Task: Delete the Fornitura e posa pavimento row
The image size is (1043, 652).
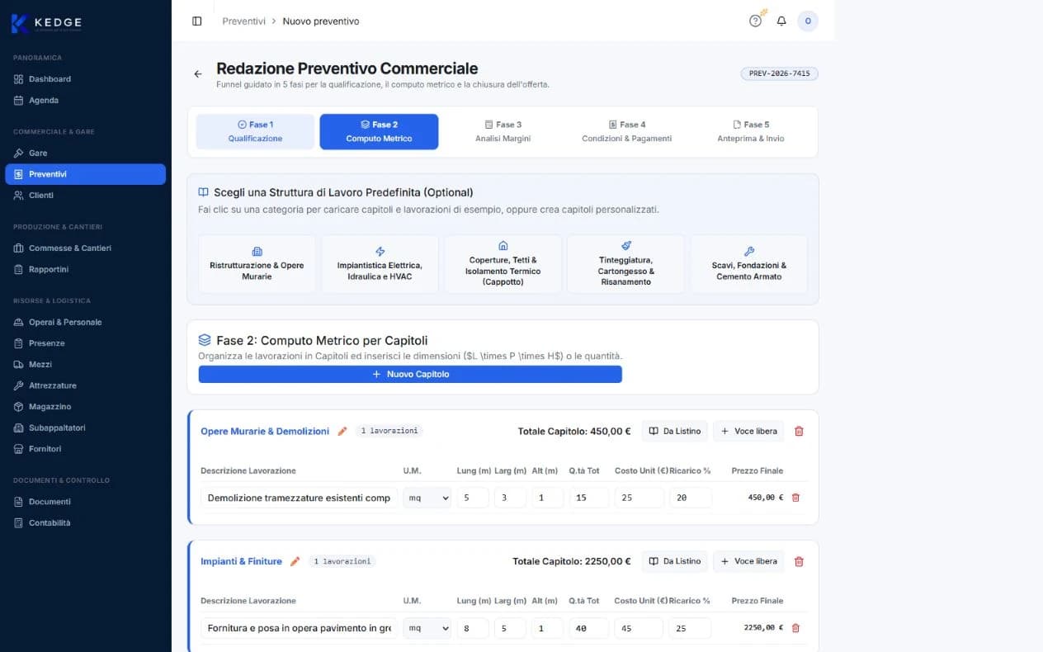Action: (795, 628)
